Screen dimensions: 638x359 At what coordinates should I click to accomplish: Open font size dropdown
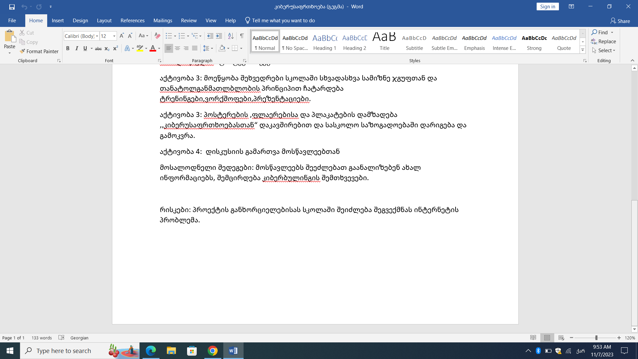tap(114, 36)
